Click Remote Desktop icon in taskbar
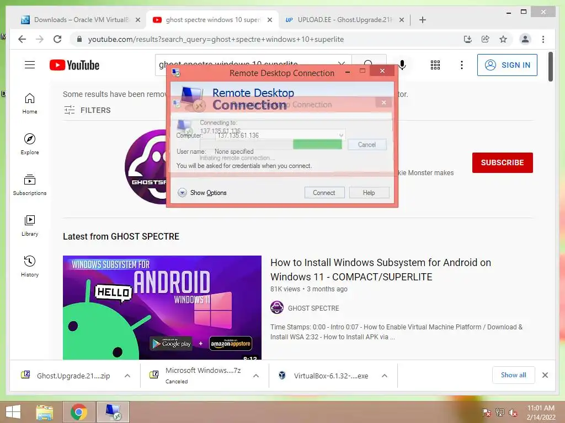The width and height of the screenshot is (565, 423). 113,412
